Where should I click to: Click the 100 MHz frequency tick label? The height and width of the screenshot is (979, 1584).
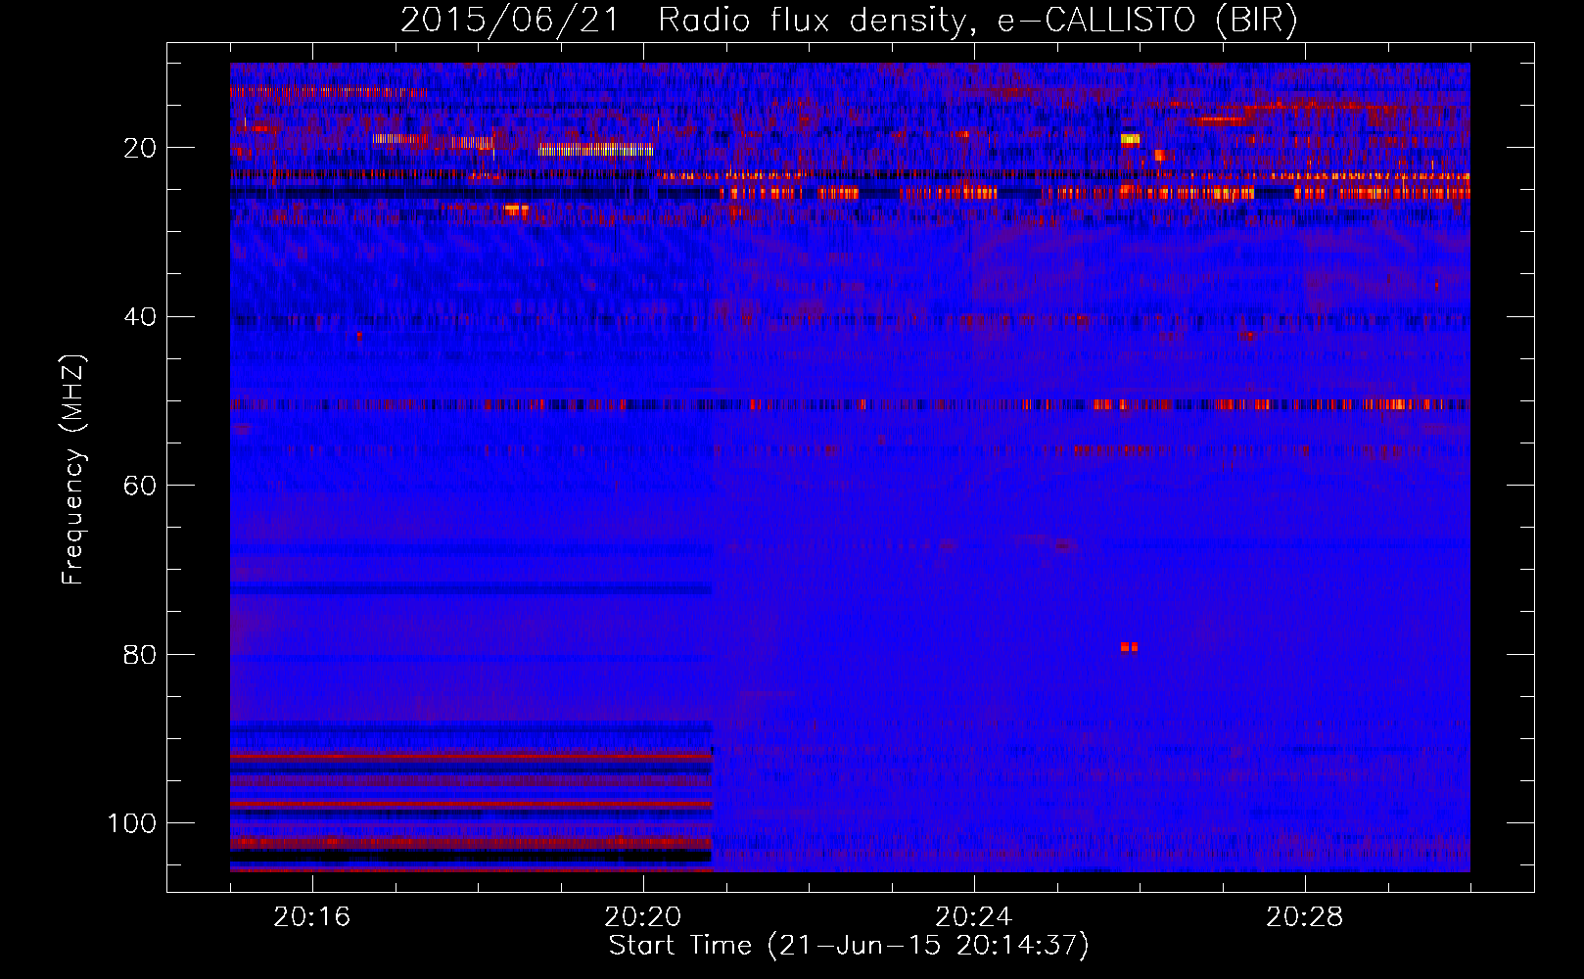click(x=132, y=822)
